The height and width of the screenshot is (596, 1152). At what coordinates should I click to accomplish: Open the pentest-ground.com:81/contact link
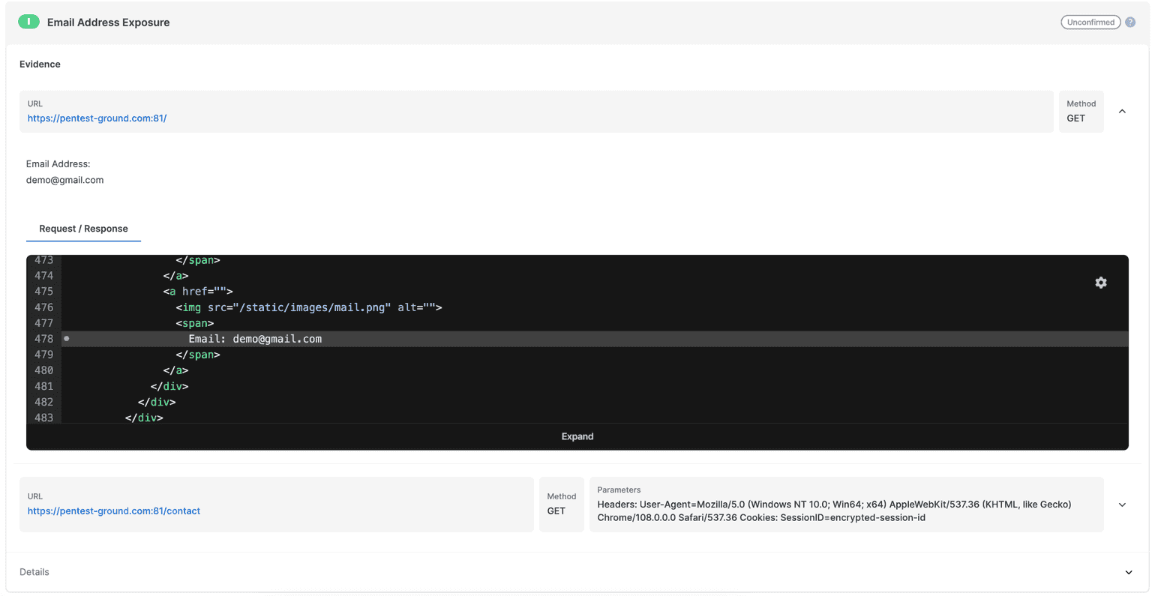(113, 511)
